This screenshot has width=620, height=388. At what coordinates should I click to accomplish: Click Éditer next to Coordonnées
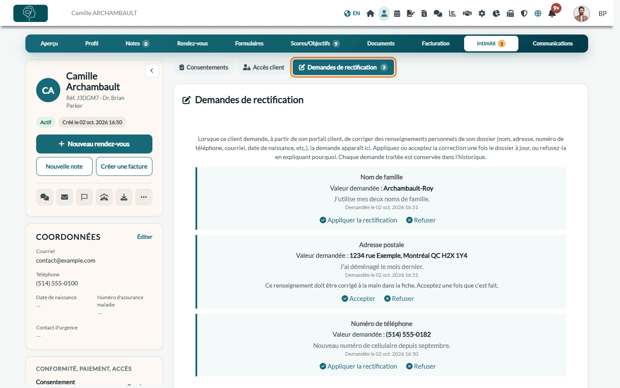tap(145, 237)
